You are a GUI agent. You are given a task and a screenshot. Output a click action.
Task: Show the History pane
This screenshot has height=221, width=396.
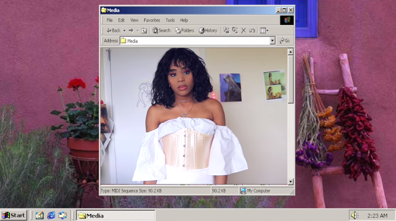point(208,31)
